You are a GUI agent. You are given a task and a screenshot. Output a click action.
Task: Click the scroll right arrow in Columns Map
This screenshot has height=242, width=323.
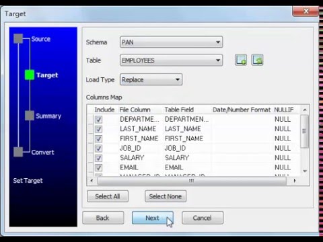[x=295, y=181]
